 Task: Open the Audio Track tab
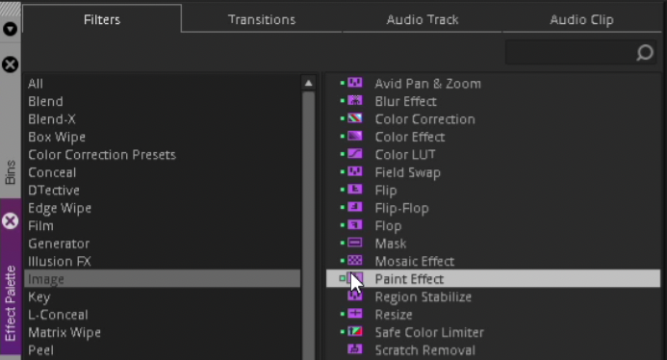click(x=422, y=19)
